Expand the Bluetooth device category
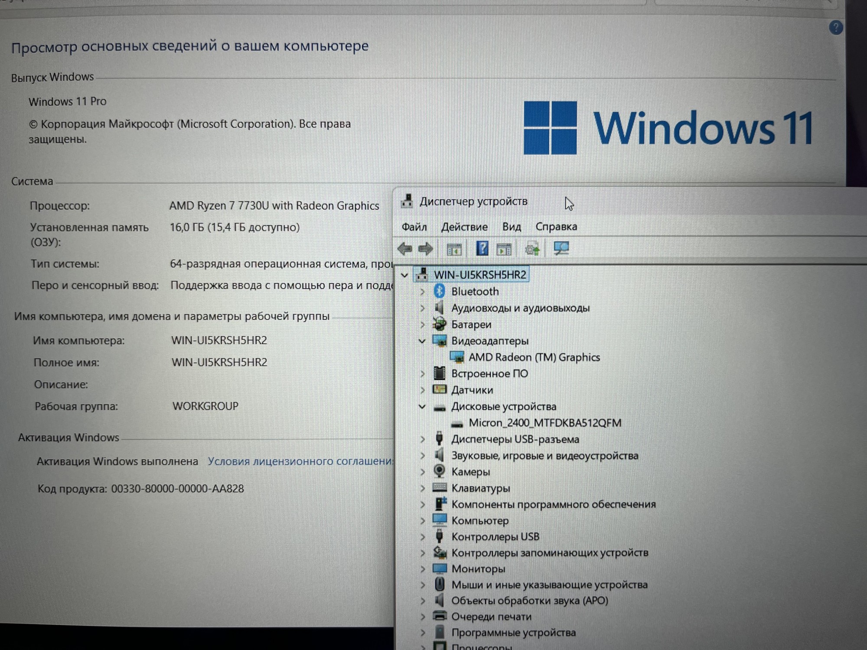Image resolution: width=867 pixels, height=650 pixels. coord(423,292)
